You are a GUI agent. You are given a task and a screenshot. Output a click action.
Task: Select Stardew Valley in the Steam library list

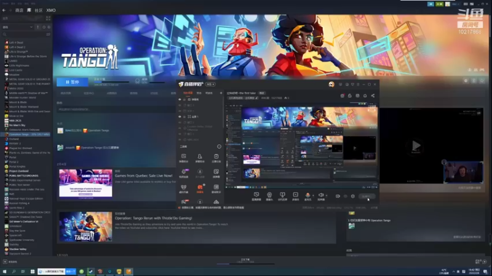pyautogui.click(x=18, y=249)
